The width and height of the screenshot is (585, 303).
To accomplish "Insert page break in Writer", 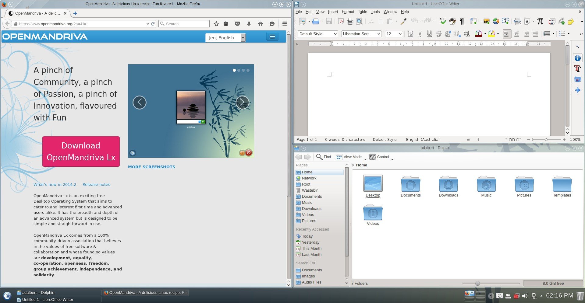I will point(517,21).
